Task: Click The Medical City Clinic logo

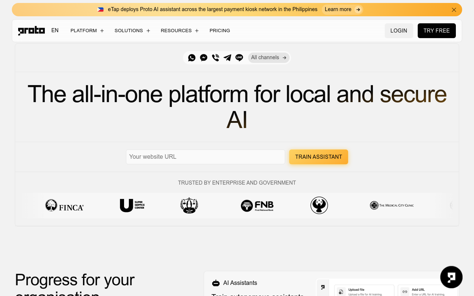Action: [392, 205]
